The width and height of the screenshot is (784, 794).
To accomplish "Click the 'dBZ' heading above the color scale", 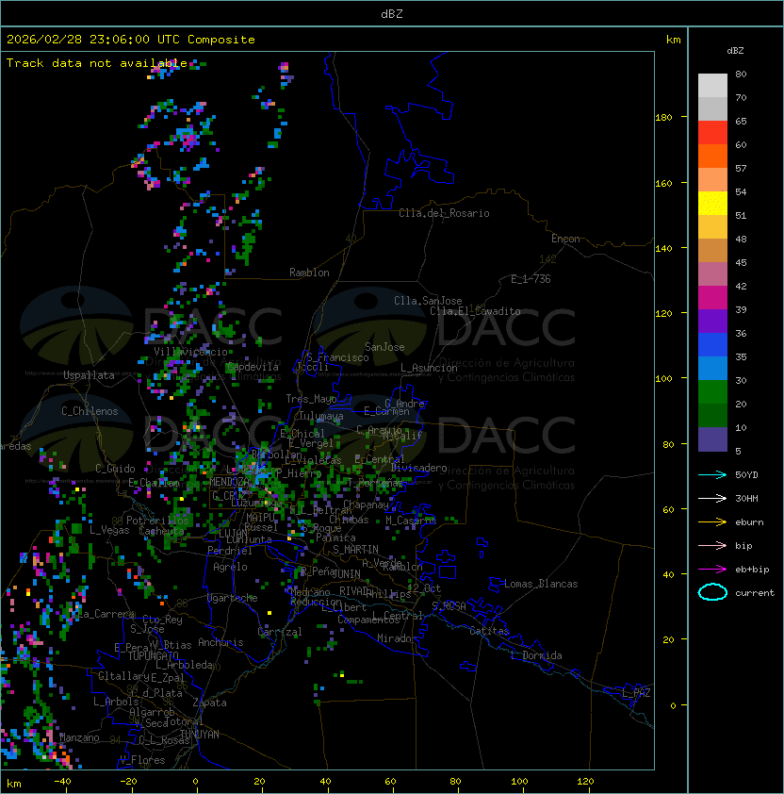I will point(735,51).
